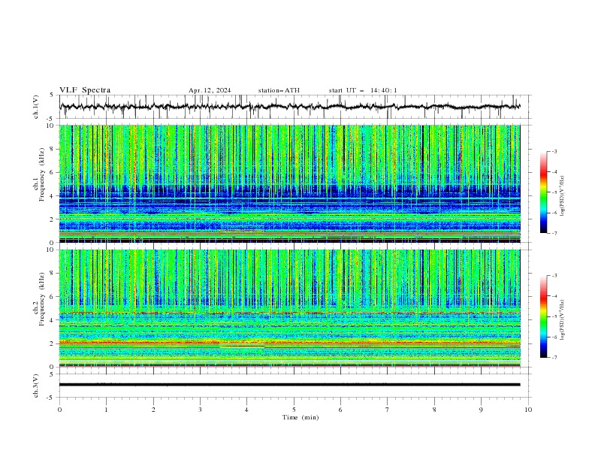This screenshot has height=460, width=595.
Task: Click the ch.2 colorbar log(PSD) label
Action: tap(562, 320)
